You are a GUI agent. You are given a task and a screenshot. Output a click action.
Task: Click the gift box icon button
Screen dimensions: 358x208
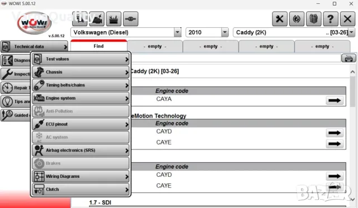[x=314, y=19]
